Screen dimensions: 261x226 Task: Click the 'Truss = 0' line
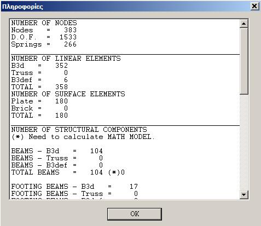(39, 73)
